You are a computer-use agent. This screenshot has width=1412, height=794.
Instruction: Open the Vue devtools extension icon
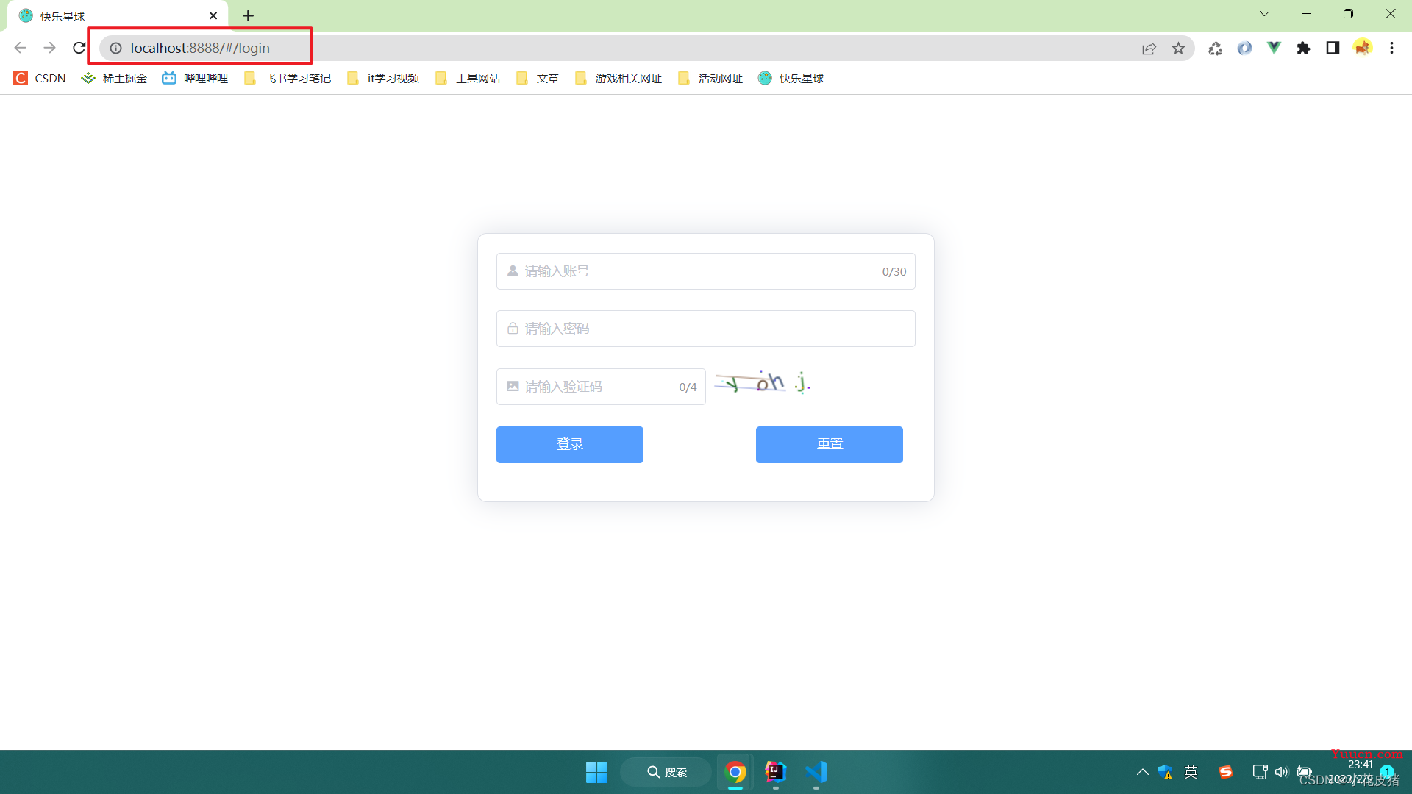coord(1274,48)
